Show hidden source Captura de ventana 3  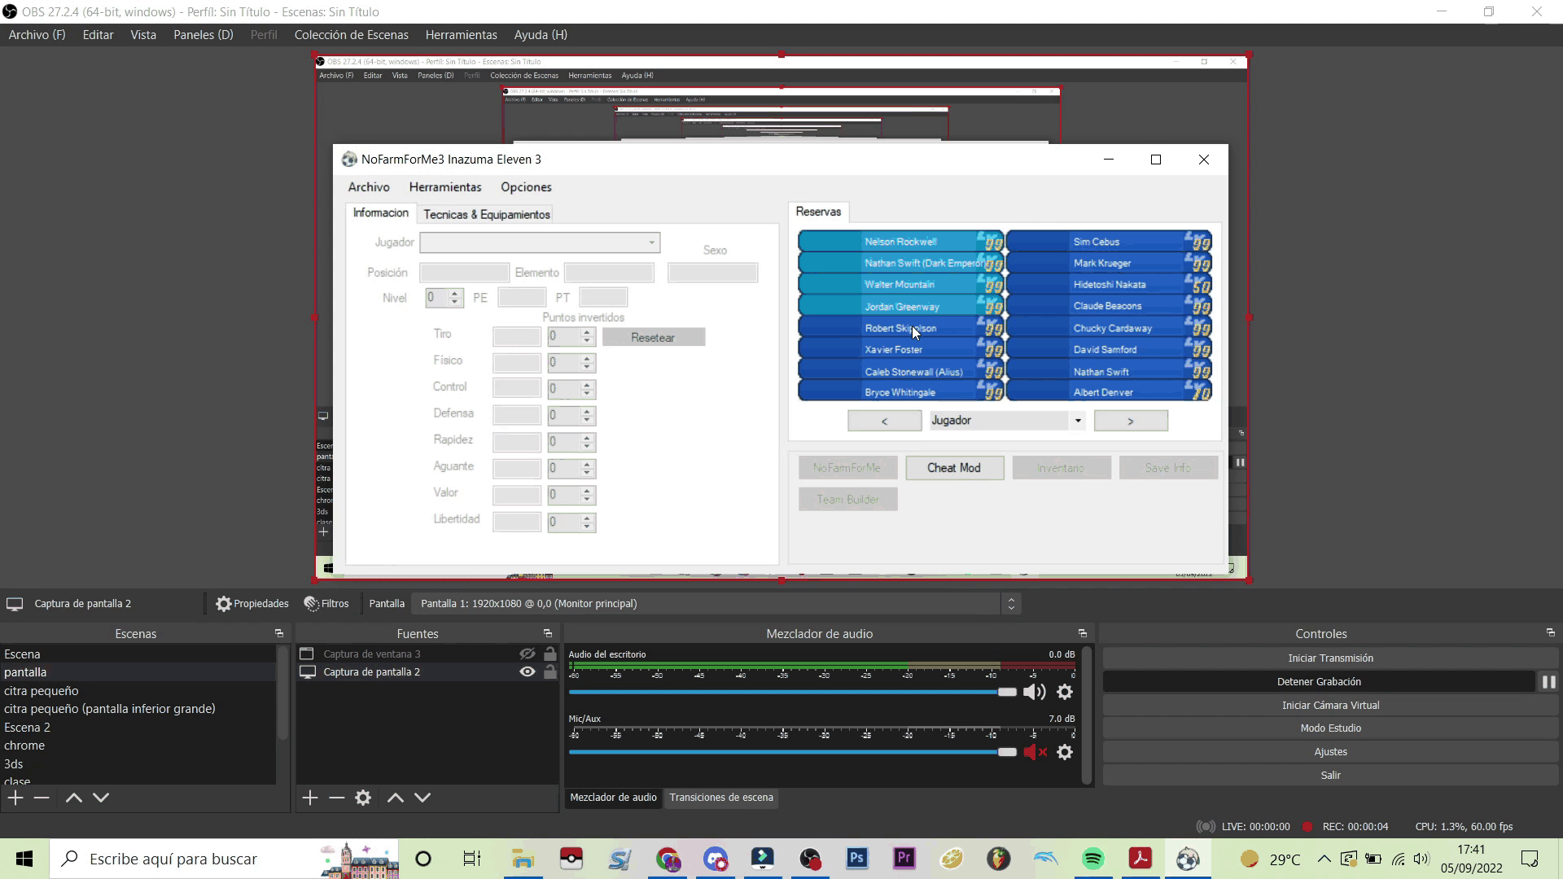click(528, 654)
